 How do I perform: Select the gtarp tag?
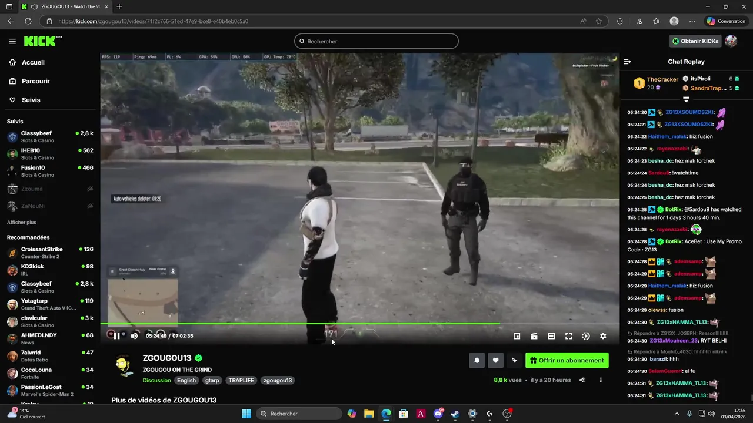coord(212,380)
